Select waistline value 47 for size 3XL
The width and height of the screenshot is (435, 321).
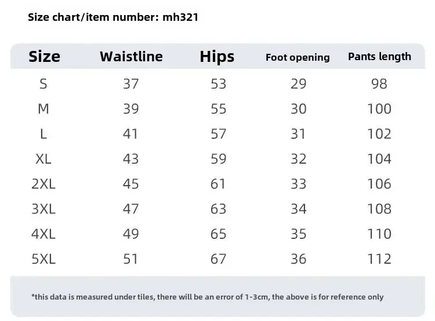pos(131,209)
